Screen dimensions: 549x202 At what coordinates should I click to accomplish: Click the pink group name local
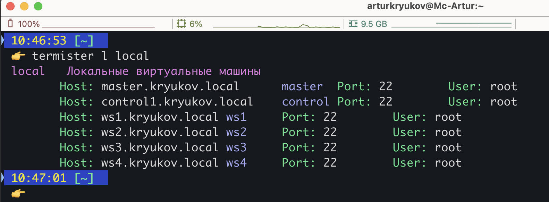28,71
